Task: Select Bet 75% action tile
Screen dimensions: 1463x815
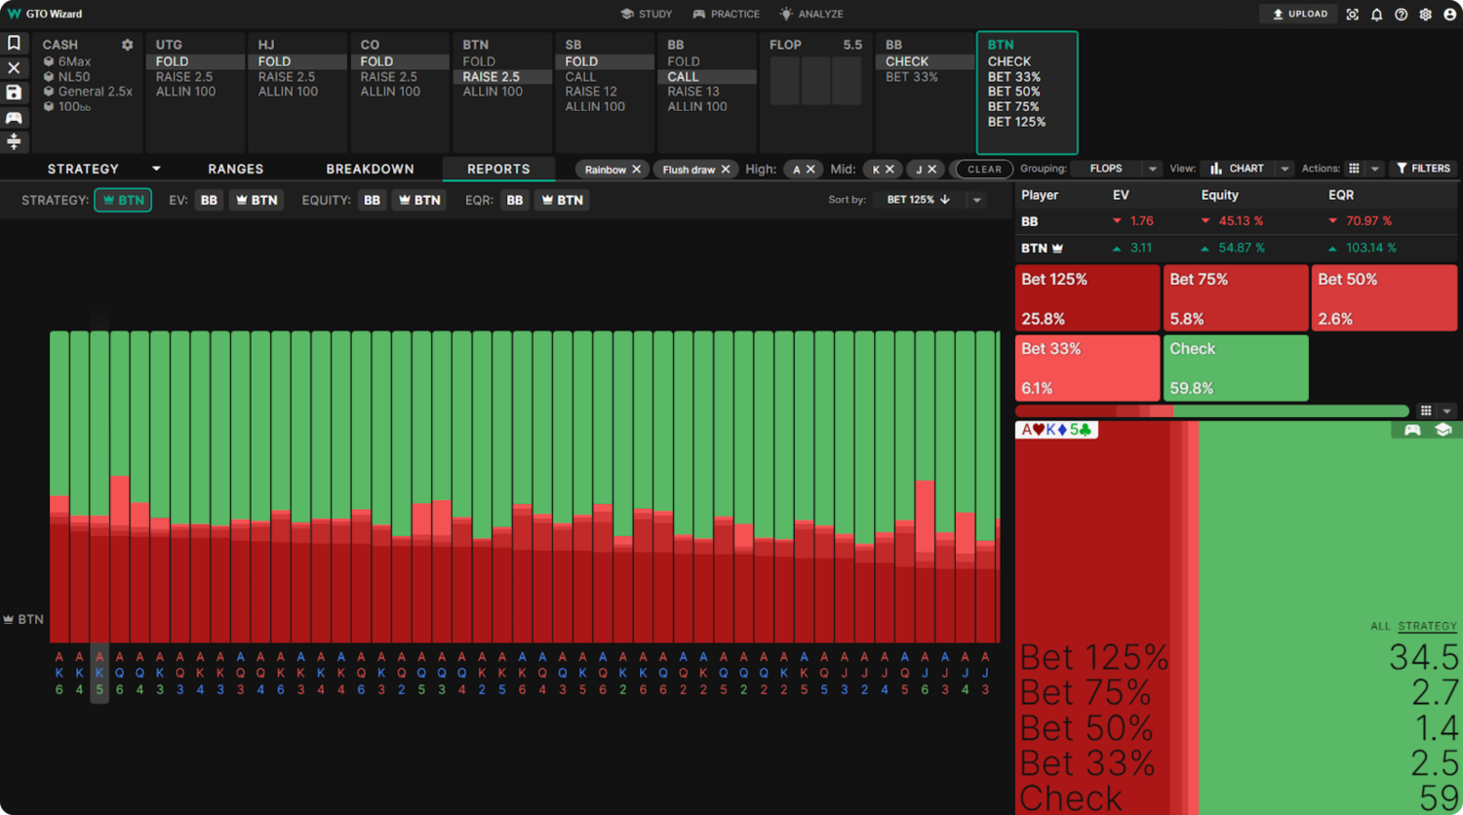Action: point(1236,298)
